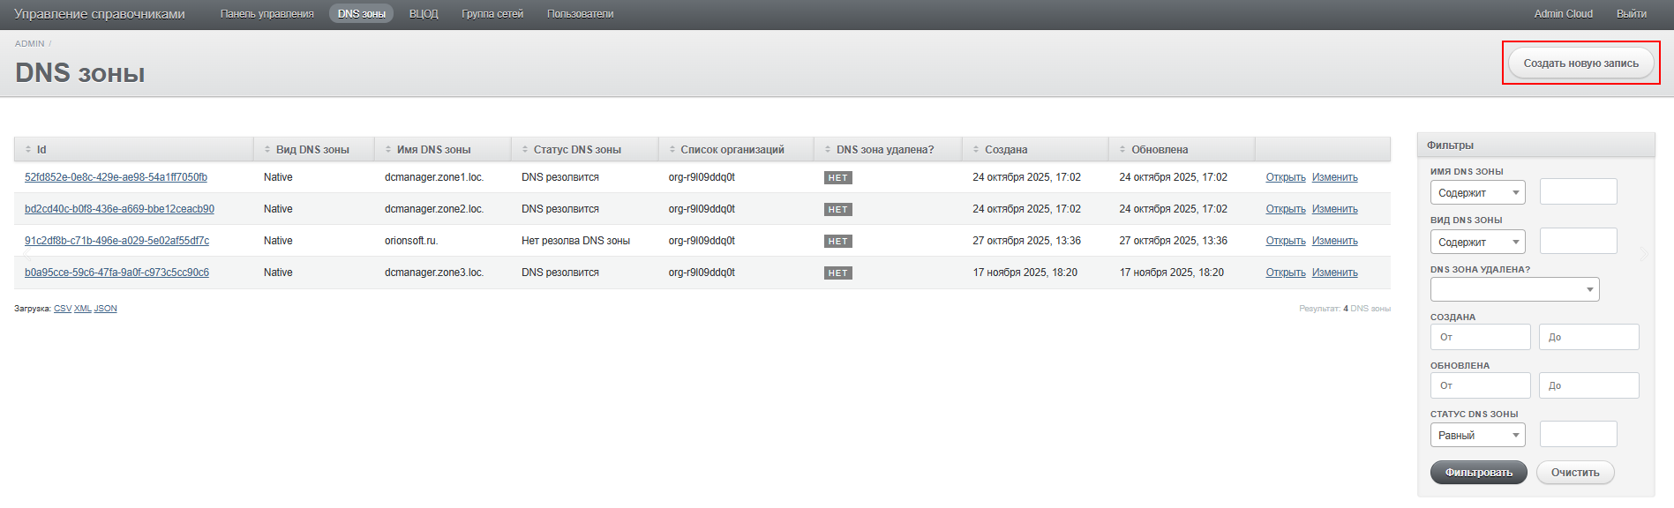Screen dimensions: 1674x508
Task: Open the ВЦОД menu item
Action: click(x=424, y=14)
